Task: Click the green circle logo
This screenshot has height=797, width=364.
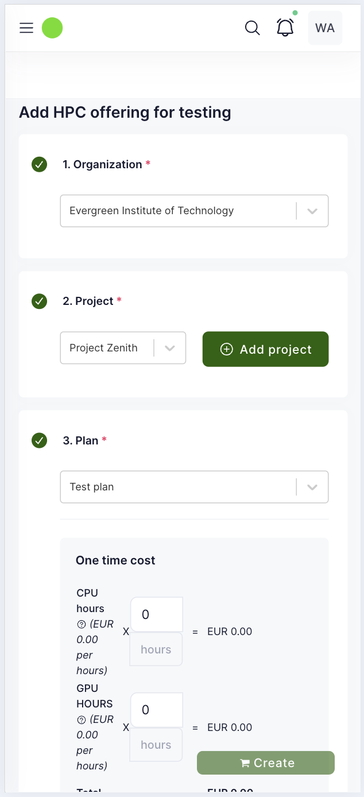Action: [x=52, y=28]
